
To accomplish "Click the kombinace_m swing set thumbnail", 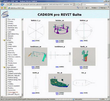I will pos(36,57).
